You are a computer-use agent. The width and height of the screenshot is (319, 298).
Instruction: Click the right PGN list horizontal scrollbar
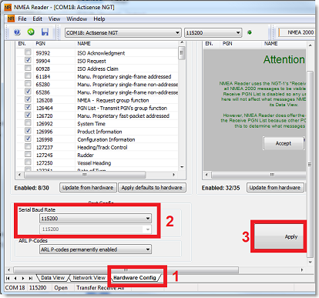[x=260, y=175]
